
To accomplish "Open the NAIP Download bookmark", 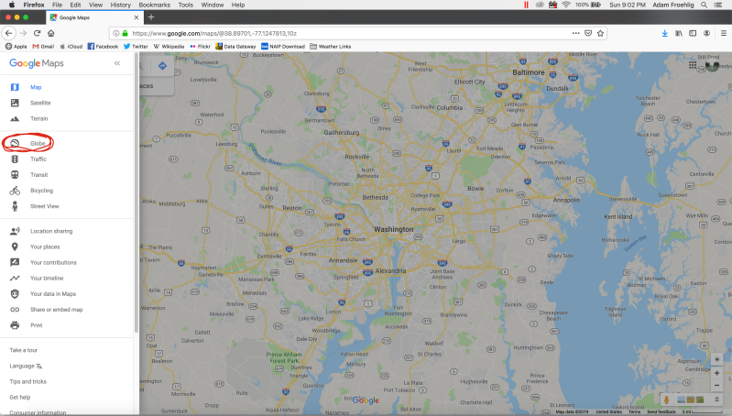I will pyautogui.click(x=283, y=46).
